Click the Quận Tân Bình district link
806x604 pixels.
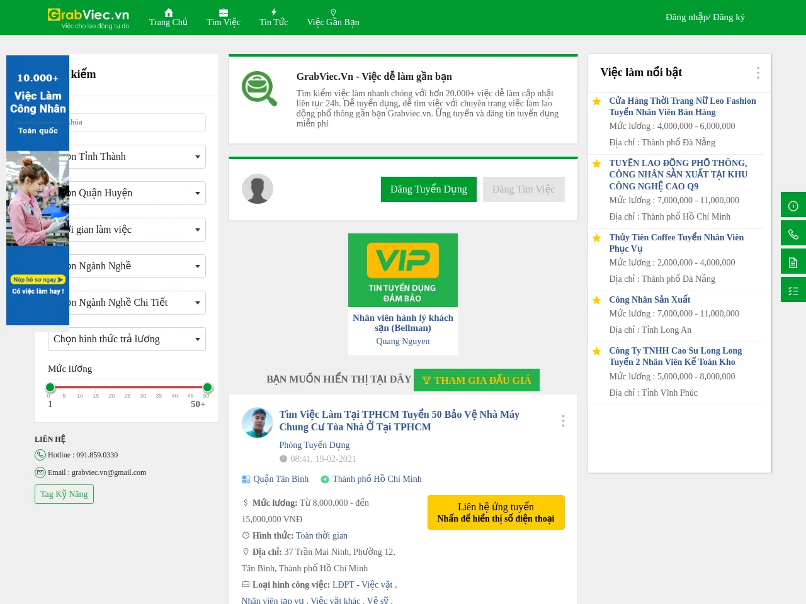[x=281, y=479]
